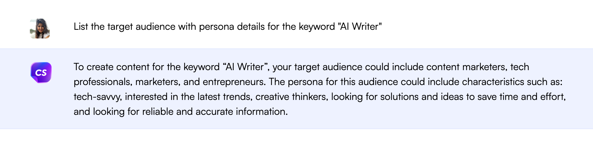Viewport: 593px width, 162px height.
Task: Click the response line starting with "professionals, marketers"
Action: [x=318, y=82]
